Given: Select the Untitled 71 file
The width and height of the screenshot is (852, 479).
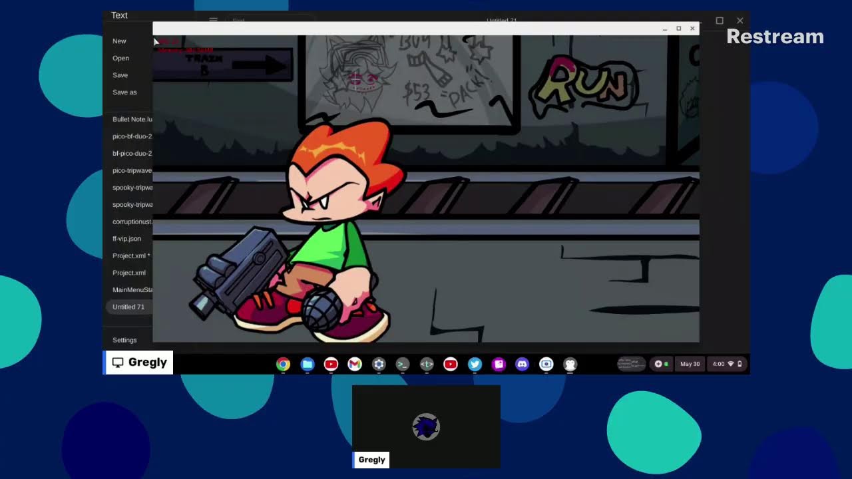Looking at the screenshot, I should (128, 307).
